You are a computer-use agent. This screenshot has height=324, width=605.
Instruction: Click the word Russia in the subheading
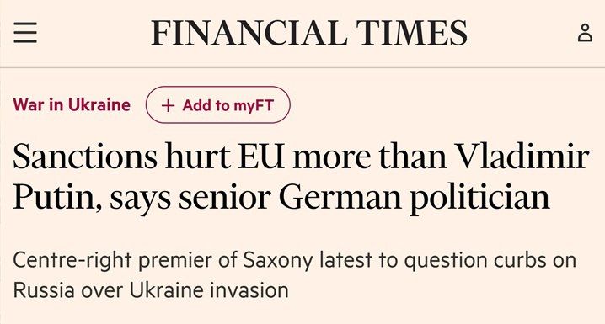pos(44,290)
